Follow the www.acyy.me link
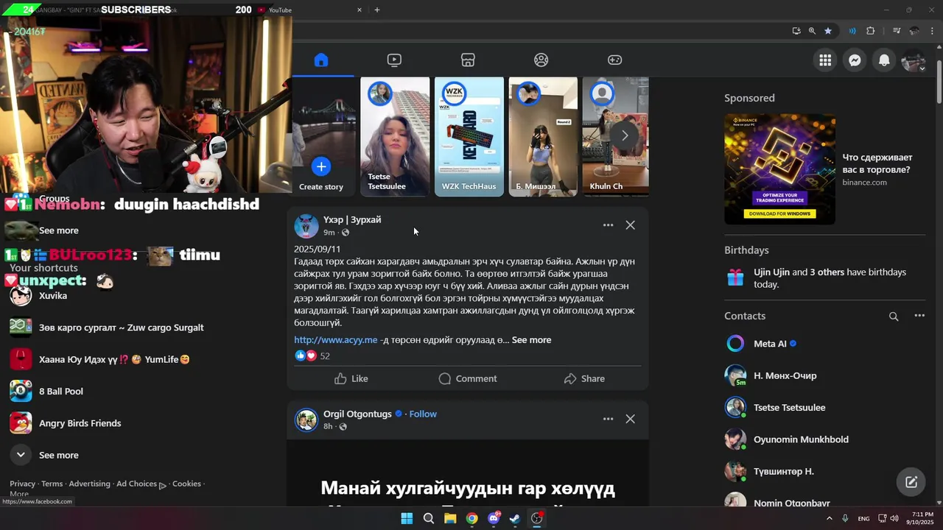 pos(336,340)
